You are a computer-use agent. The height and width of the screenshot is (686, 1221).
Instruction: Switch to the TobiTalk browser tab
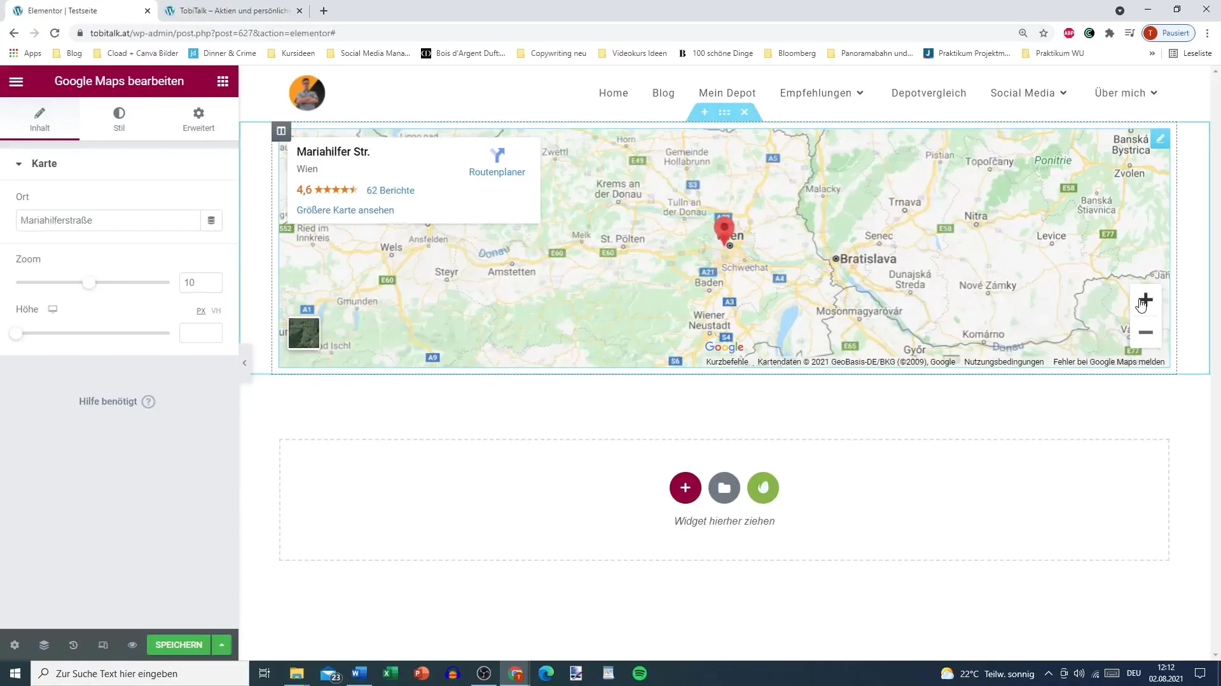pyautogui.click(x=233, y=11)
